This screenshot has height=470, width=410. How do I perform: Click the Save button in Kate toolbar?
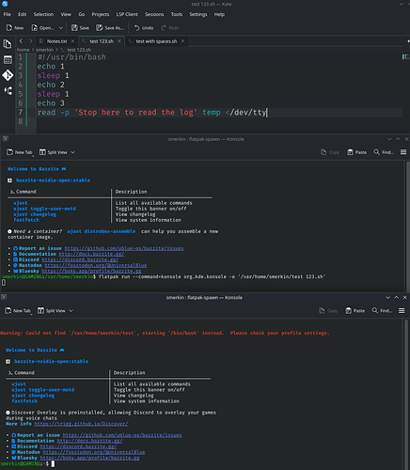click(x=80, y=28)
